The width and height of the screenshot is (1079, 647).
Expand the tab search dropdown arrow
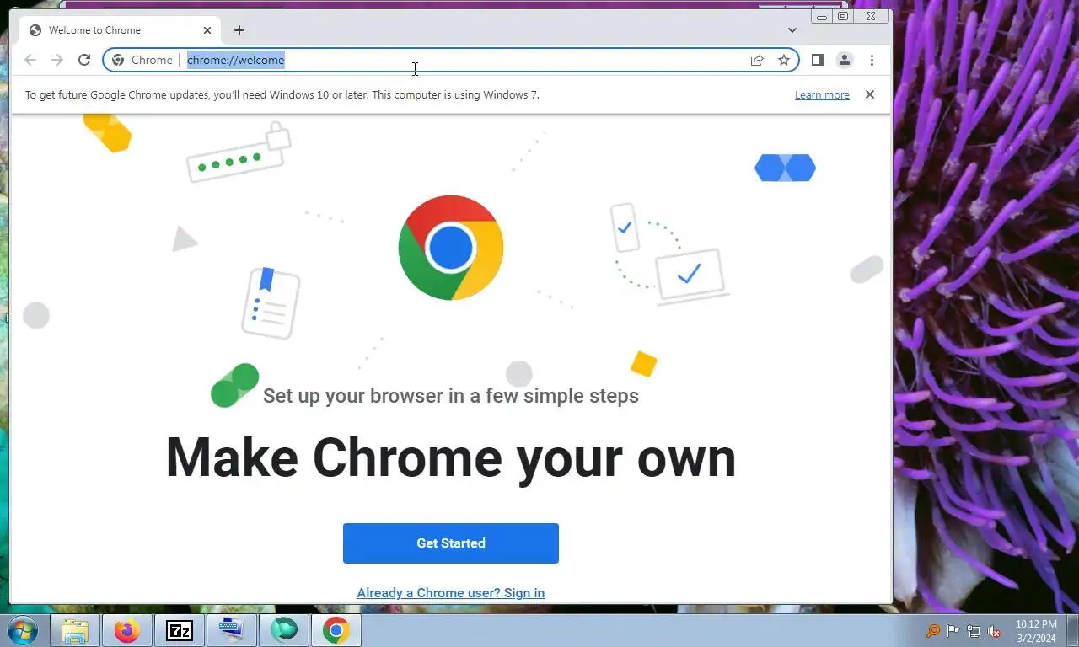(792, 30)
